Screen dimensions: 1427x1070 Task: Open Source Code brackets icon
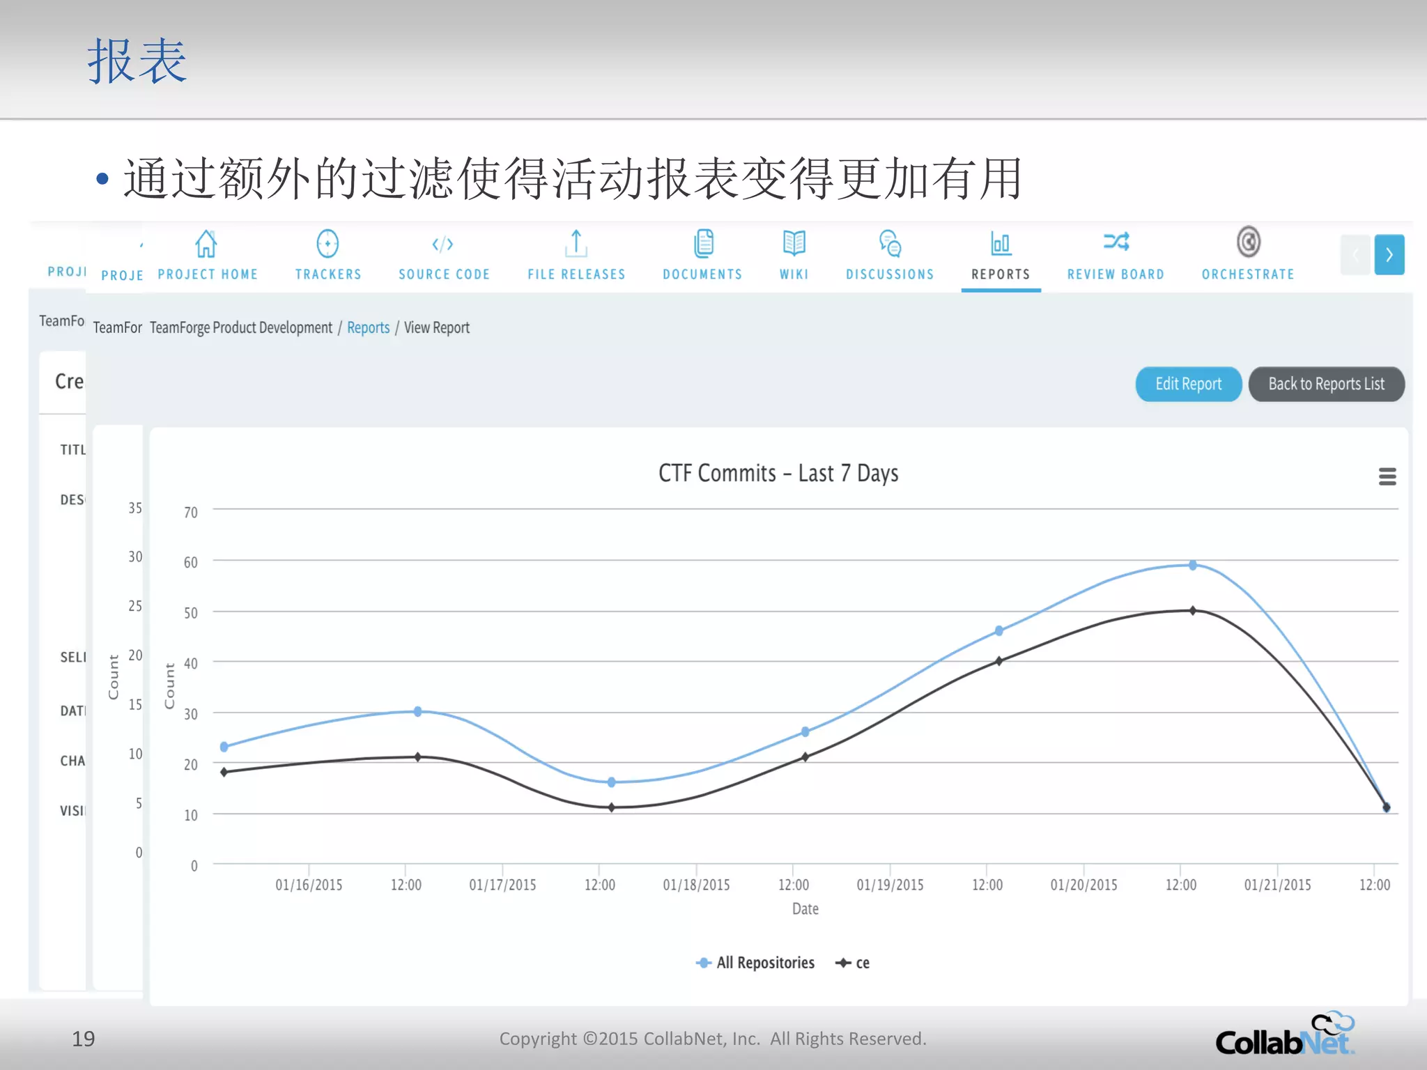point(443,244)
